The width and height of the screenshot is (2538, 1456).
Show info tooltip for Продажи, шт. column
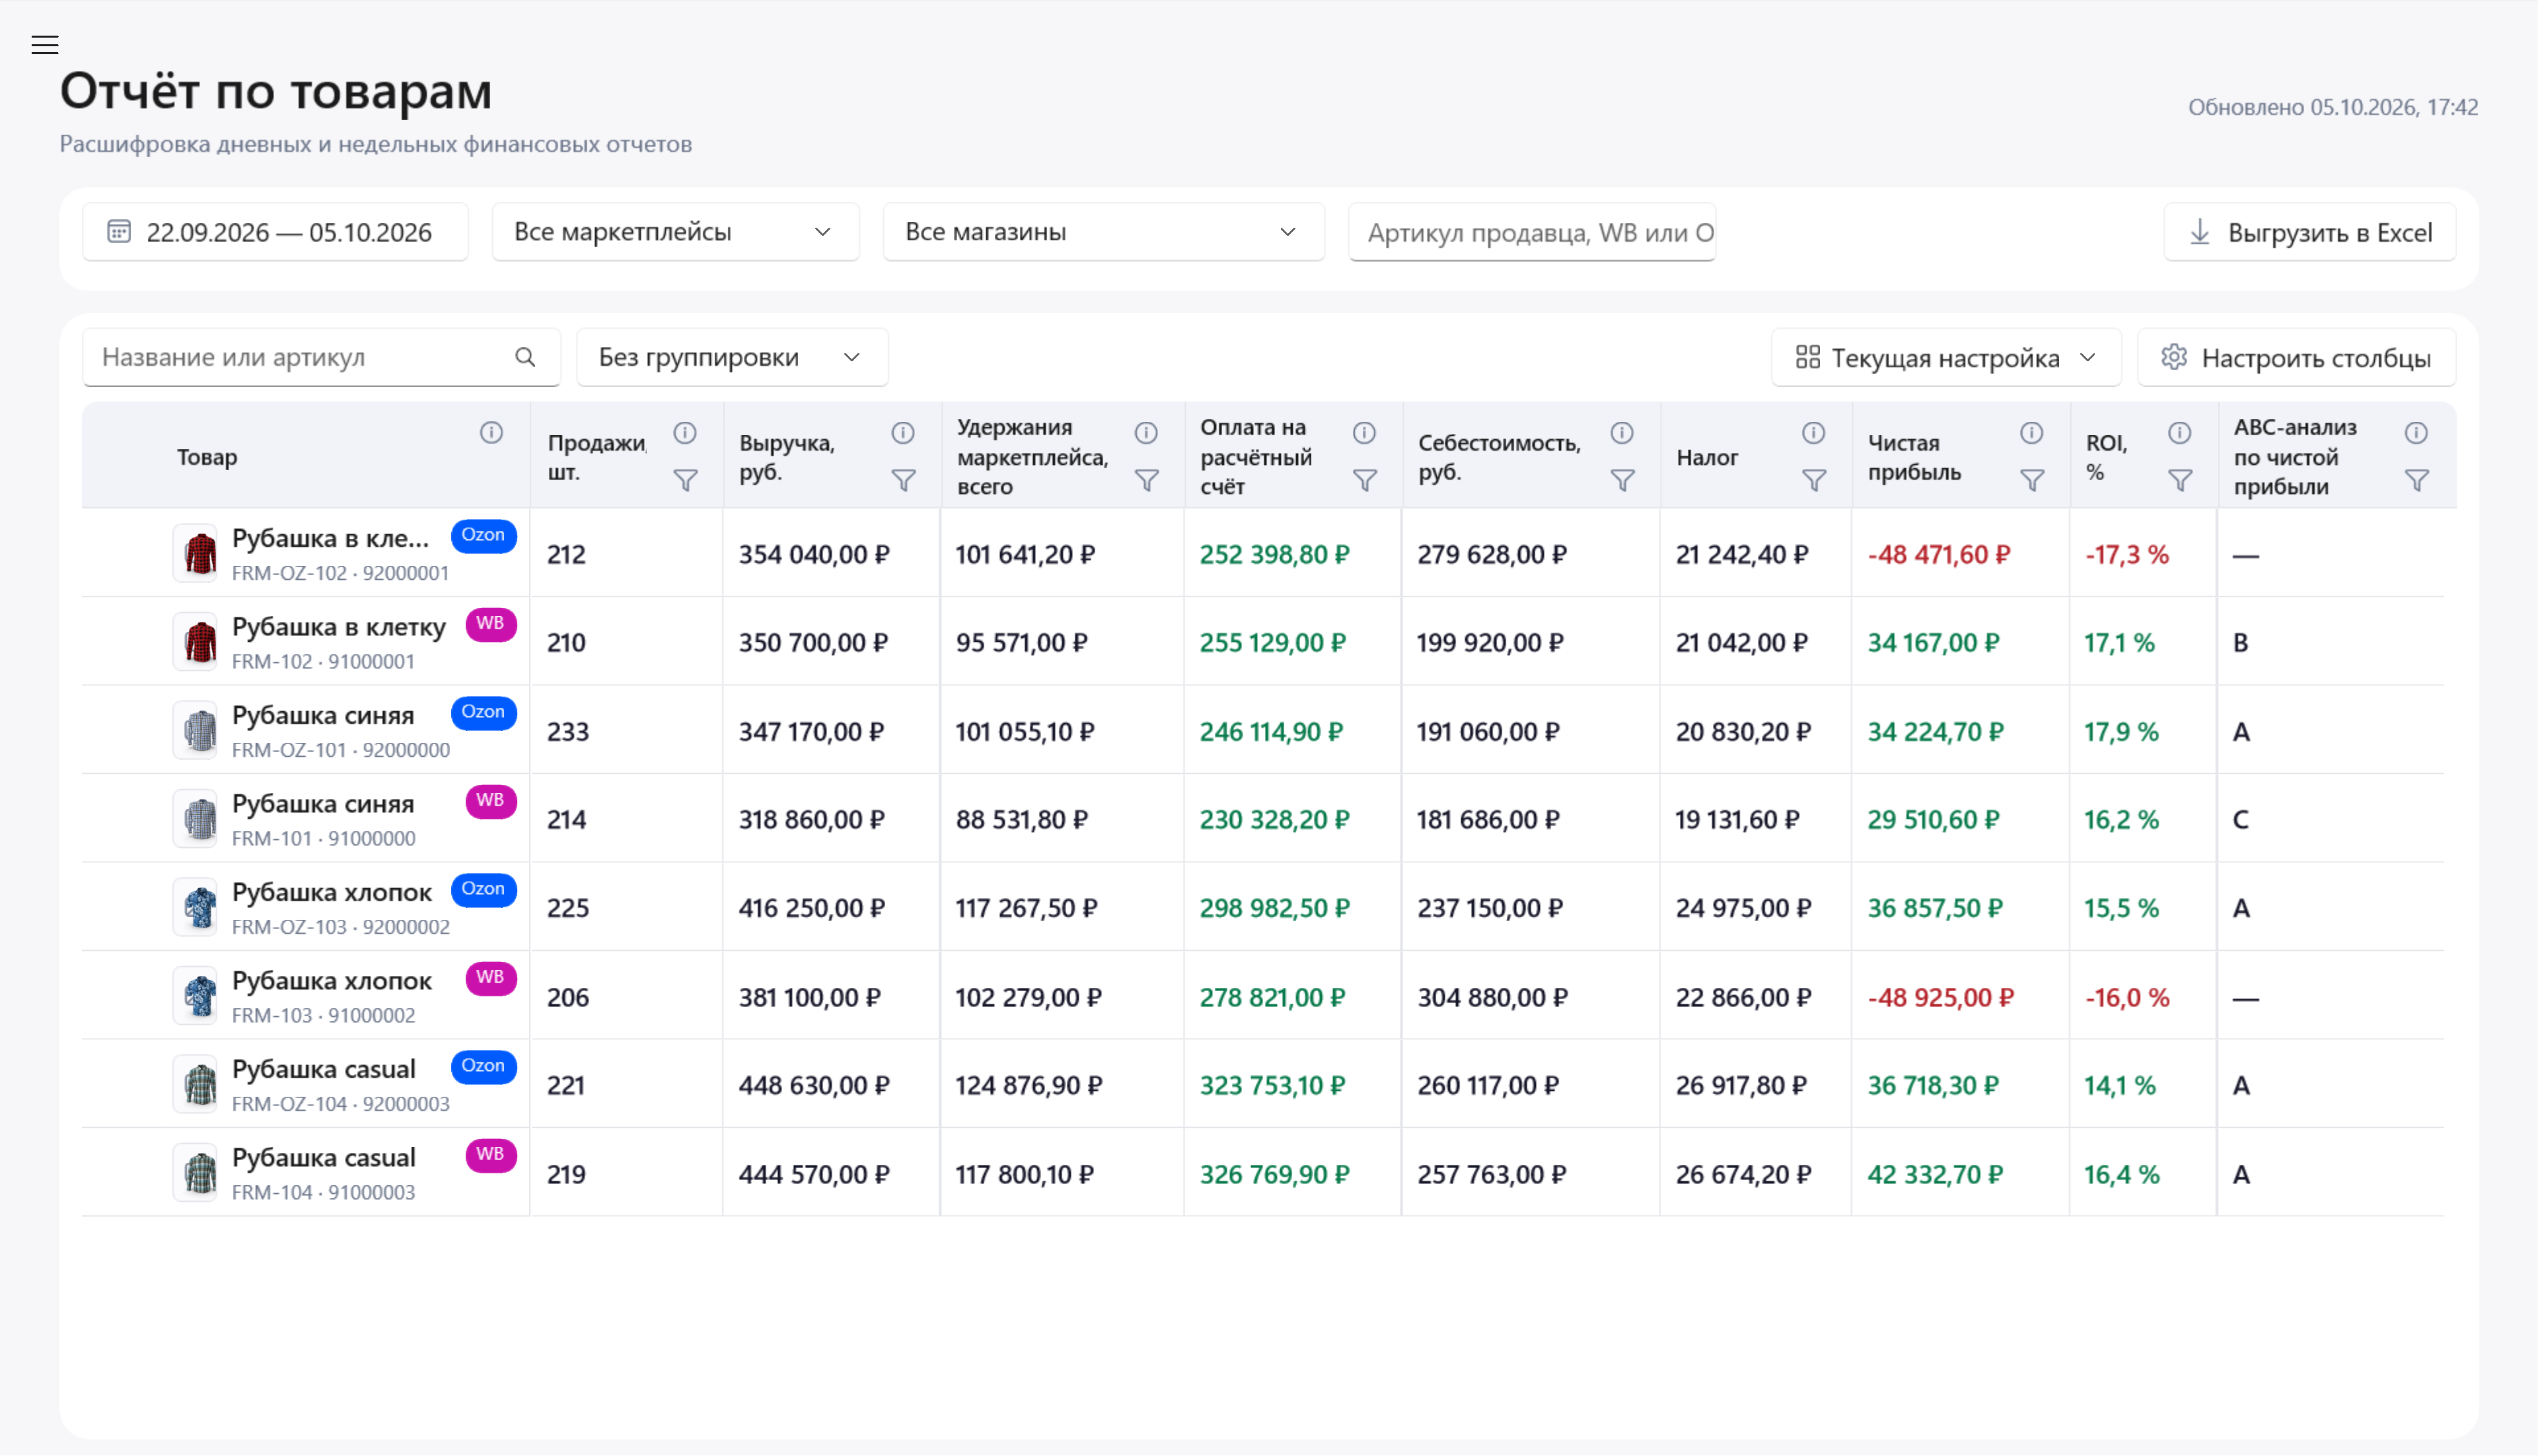pos(685,433)
